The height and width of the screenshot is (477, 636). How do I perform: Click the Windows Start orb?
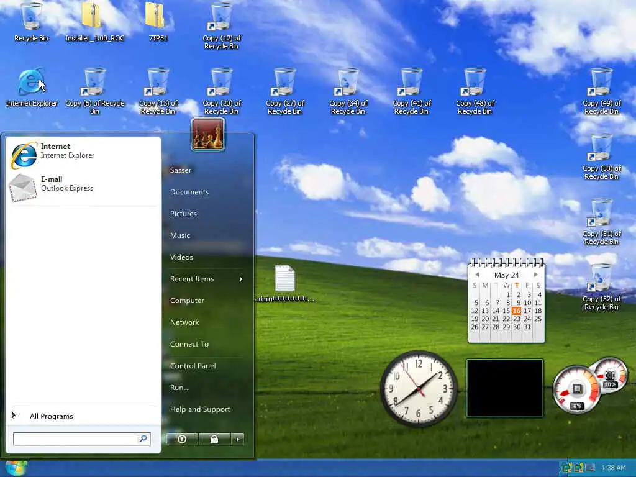click(16, 468)
